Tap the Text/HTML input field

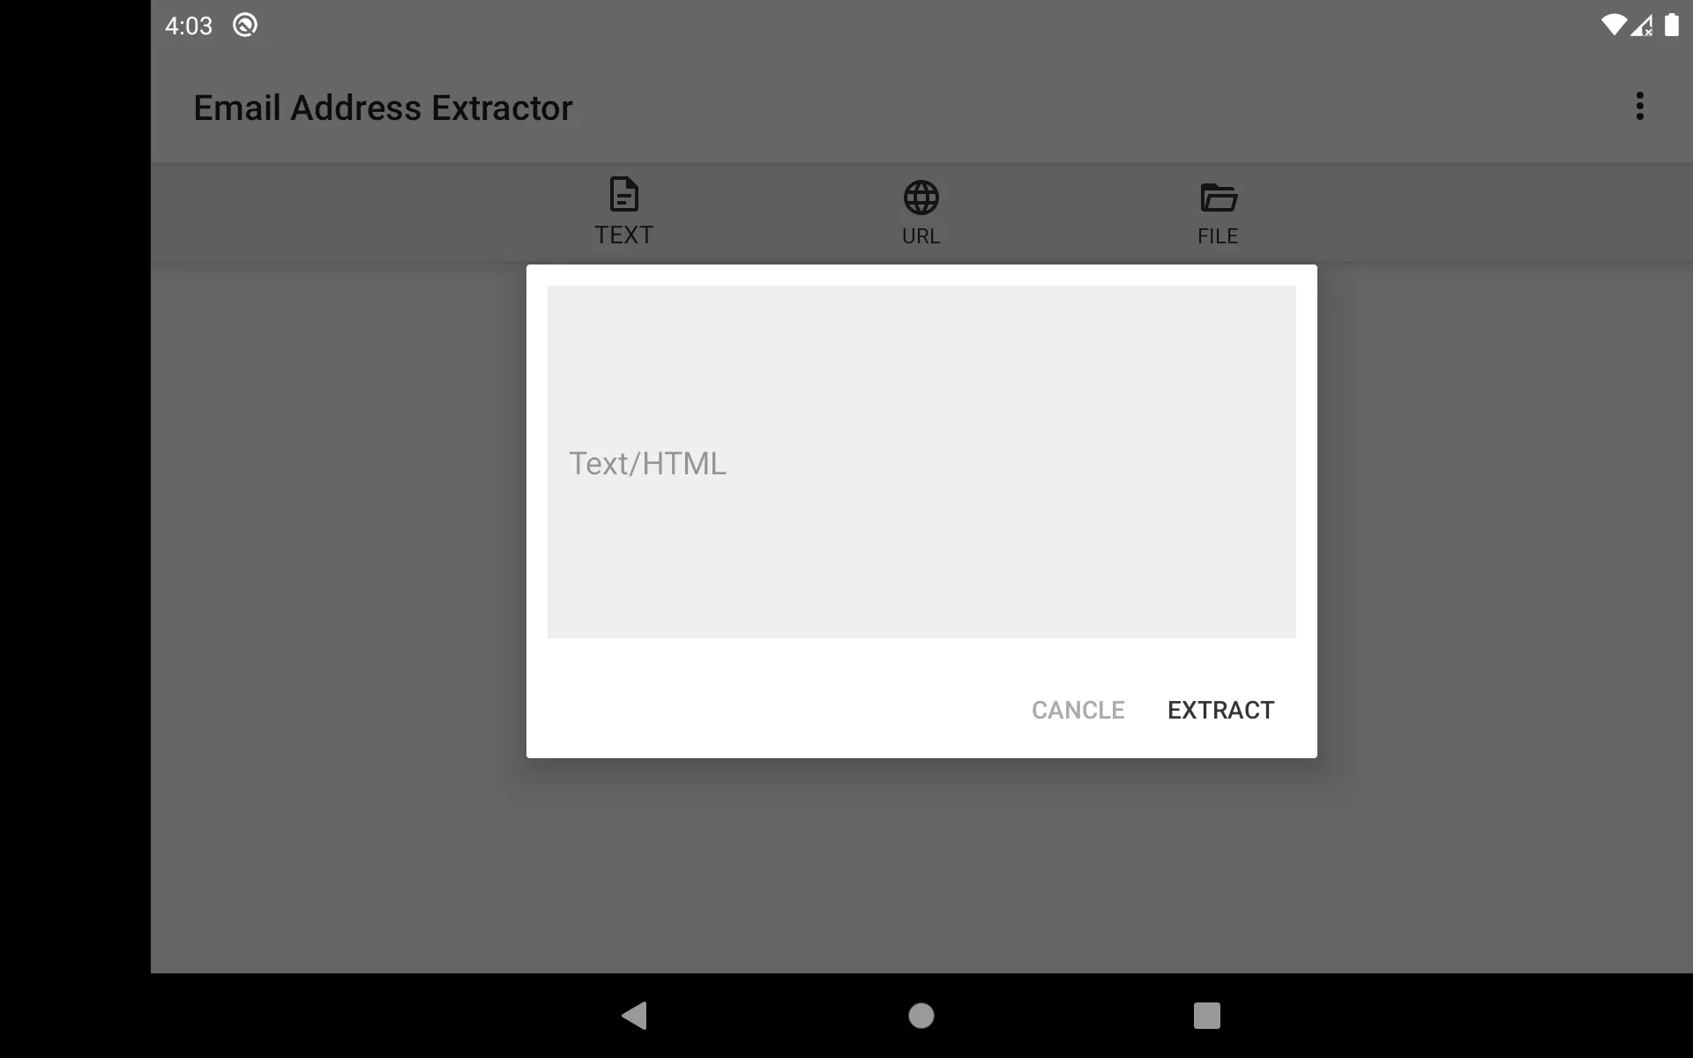[921, 462]
